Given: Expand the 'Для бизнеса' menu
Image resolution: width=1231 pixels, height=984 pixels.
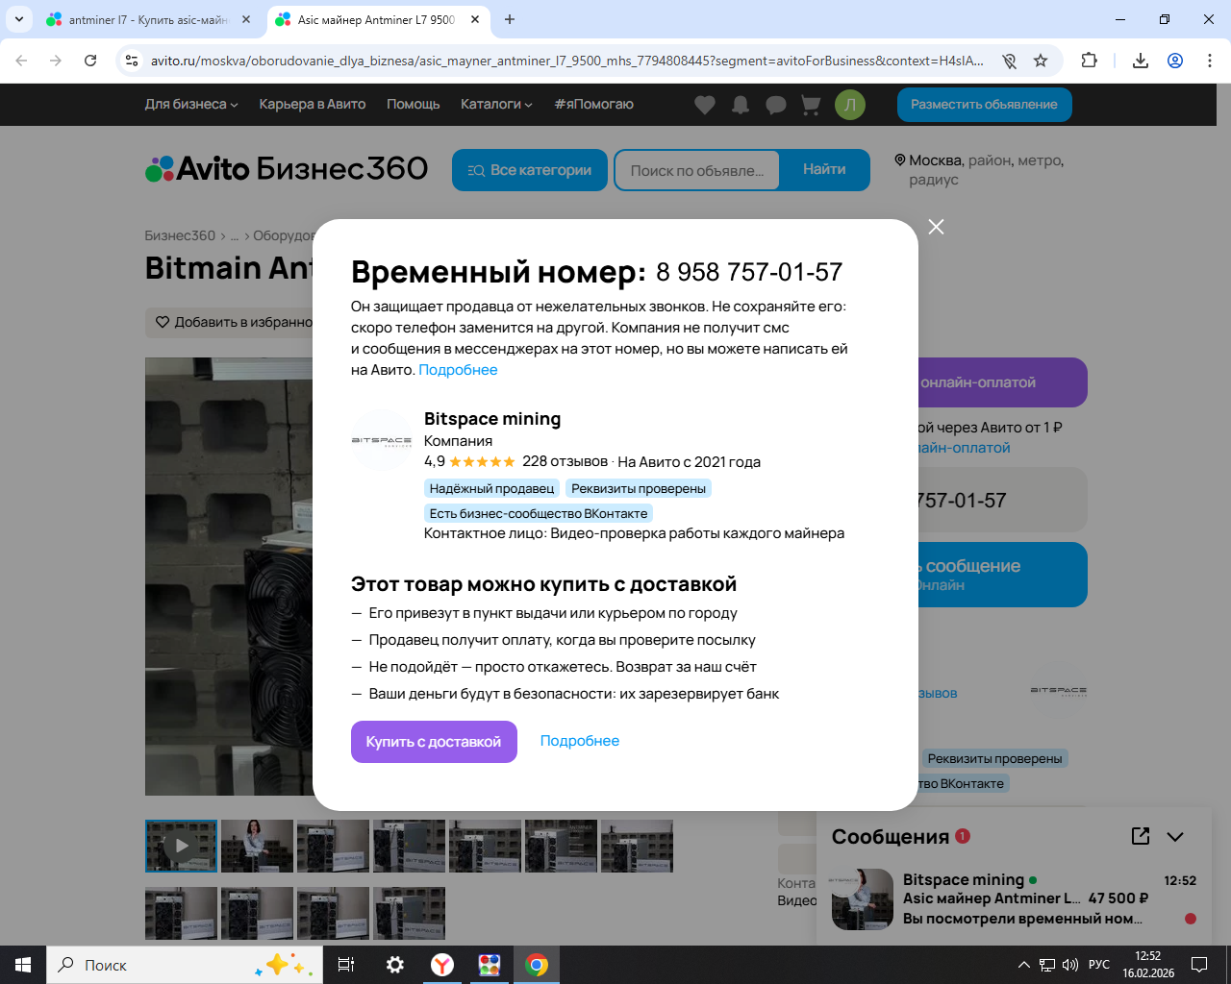Looking at the screenshot, I should click(191, 104).
